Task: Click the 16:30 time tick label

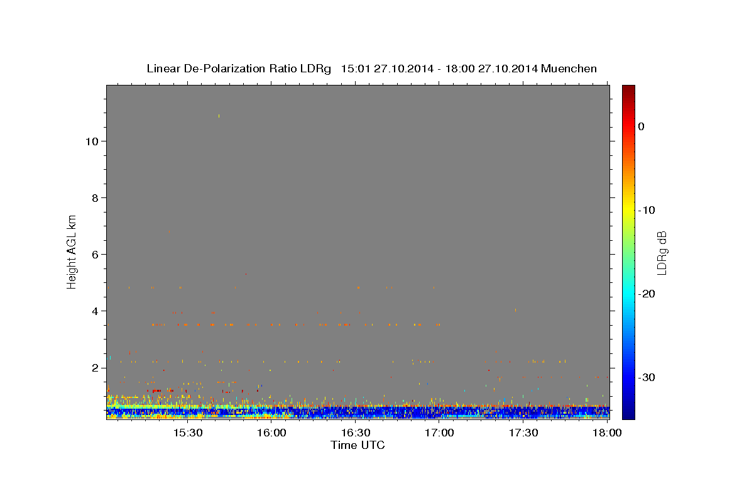Action: (x=356, y=433)
